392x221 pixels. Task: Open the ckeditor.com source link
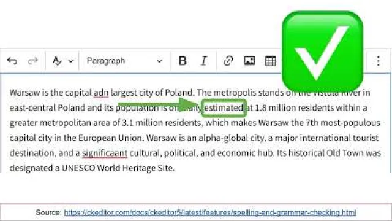pyautogui.click(x=210, y=213)
